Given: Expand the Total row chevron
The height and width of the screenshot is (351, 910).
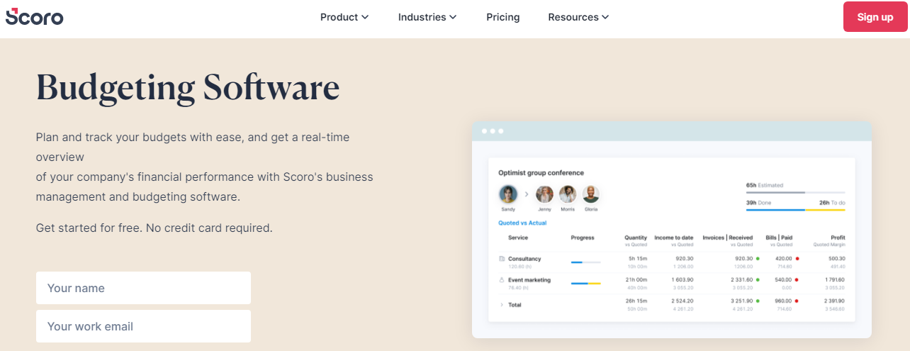Looking at the screenshot, I should 502,304.
